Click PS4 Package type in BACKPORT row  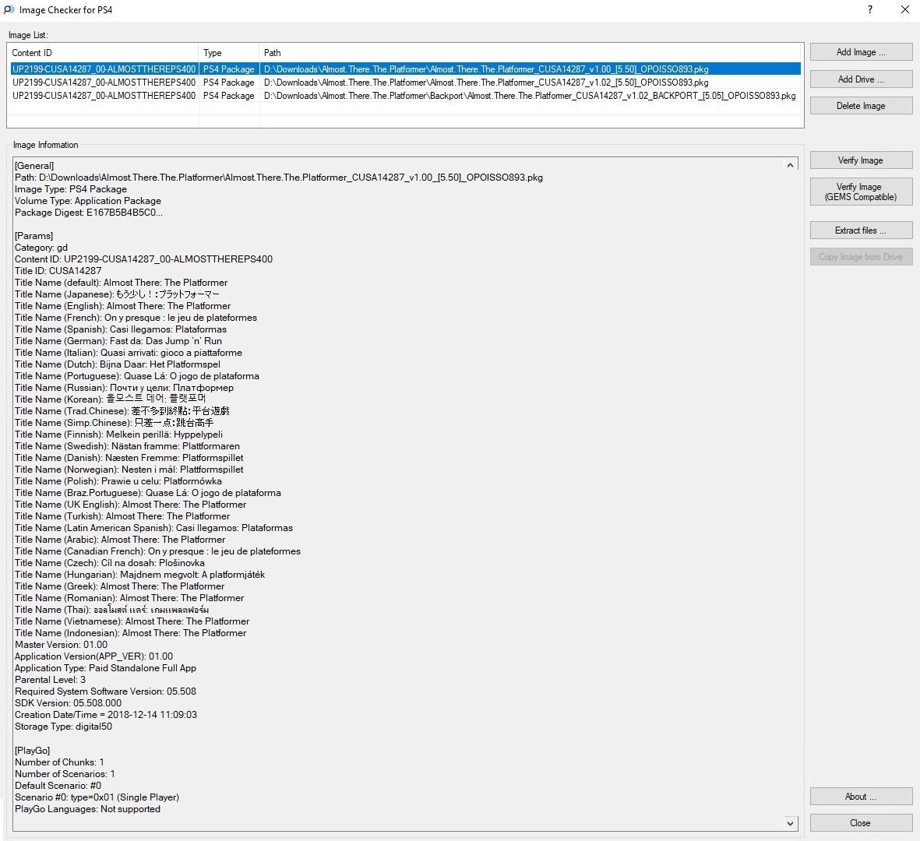(x=229, y=96)
